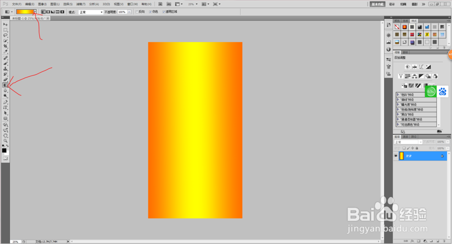The image size is (452, 244).
Task: Open the 窗口(W) menu
Action: pos(132,5)
